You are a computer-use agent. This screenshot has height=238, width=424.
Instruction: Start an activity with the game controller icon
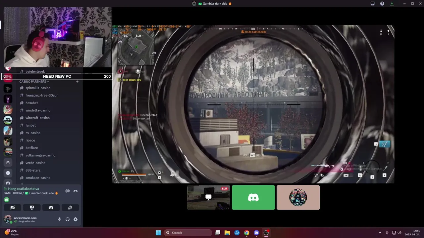point(51,208)
